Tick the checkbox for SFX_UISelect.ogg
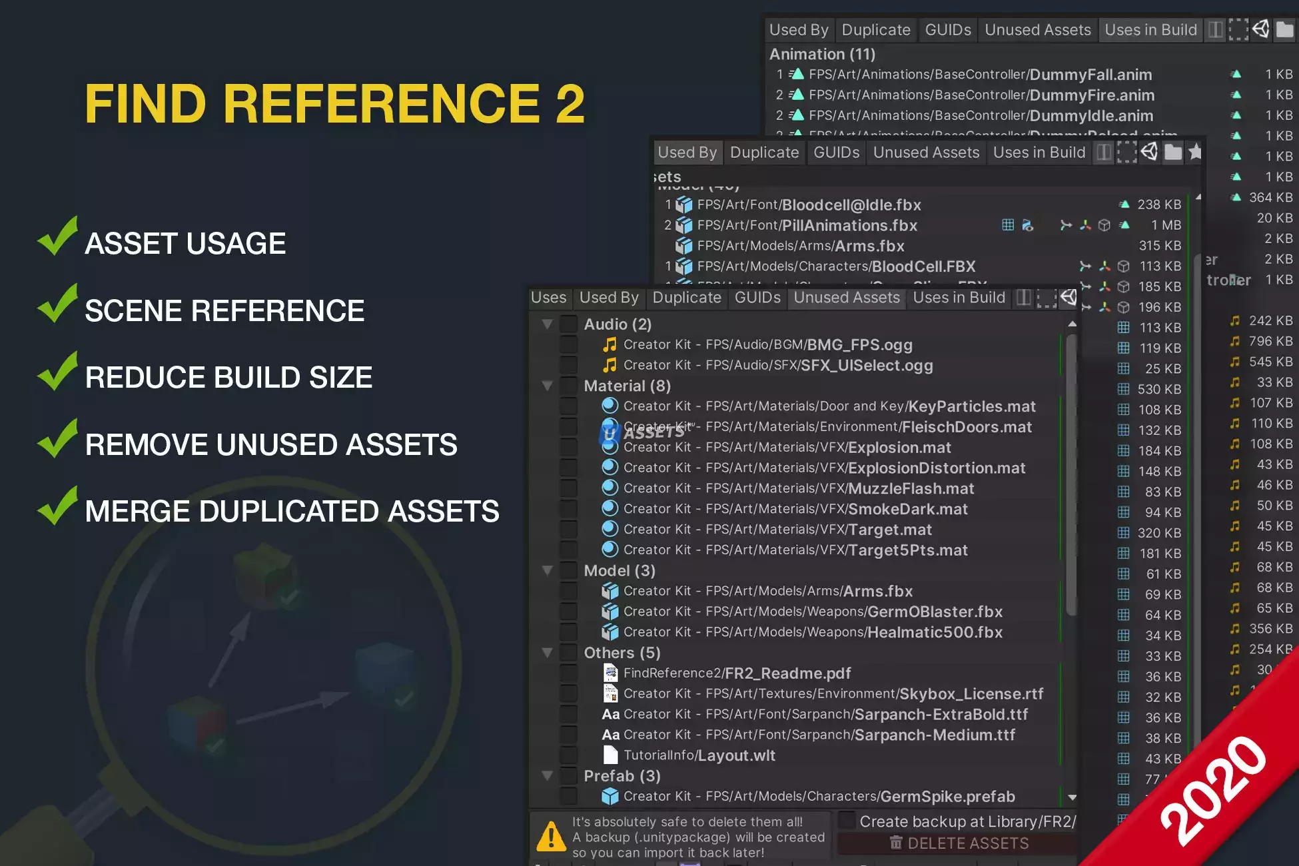 [568, 365]
